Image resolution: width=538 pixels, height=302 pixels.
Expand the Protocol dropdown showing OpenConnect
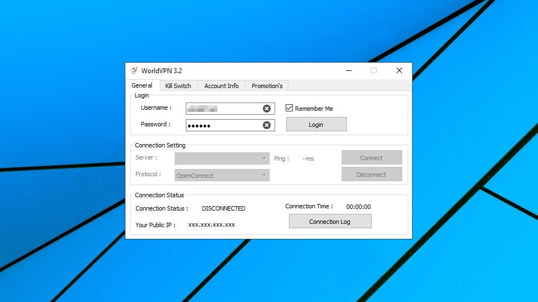pos(265,176)
